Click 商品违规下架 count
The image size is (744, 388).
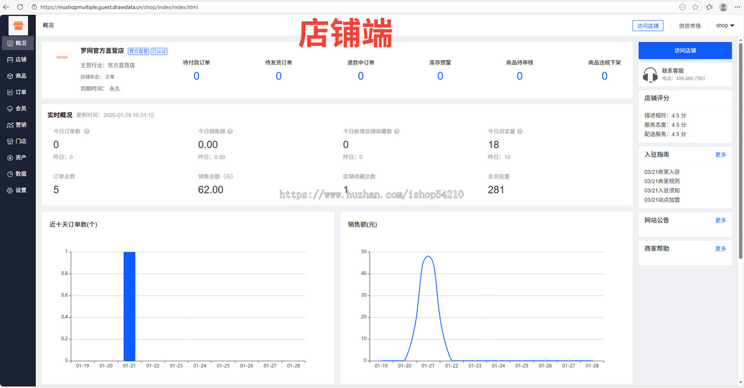[x=604, y=76]
